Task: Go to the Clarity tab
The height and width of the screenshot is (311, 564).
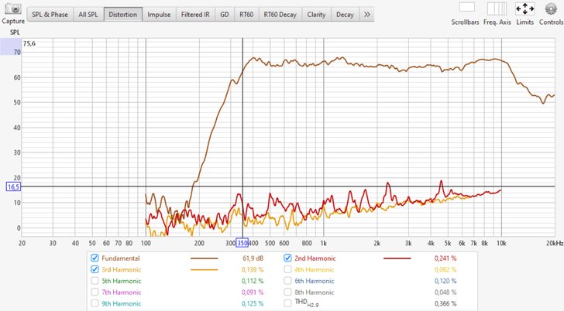Action: click(x=316, y=15)
